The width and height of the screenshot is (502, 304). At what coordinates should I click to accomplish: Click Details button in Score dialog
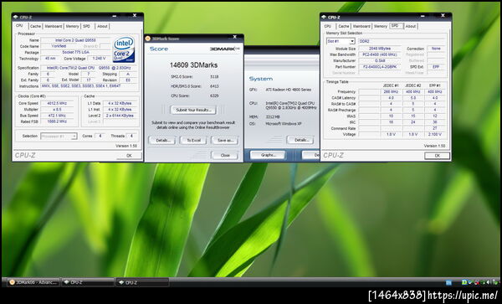coord(162,141)
